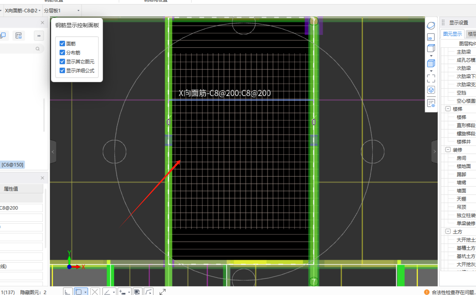Collapse the 土方 tree group

coord(448,231)
